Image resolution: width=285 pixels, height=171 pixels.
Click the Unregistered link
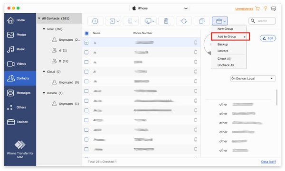click(x=244, y=9)
